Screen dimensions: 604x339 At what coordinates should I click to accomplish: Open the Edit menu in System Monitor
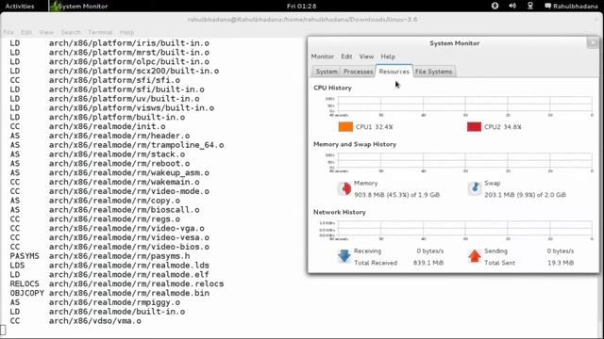coord(346,56)
